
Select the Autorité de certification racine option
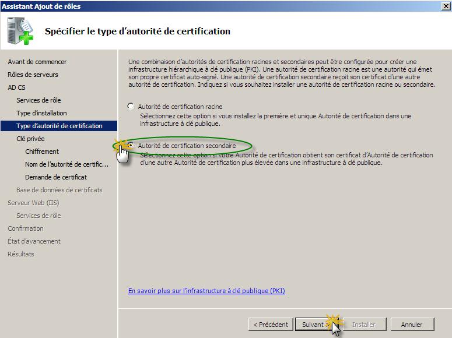tap(131, 106)
